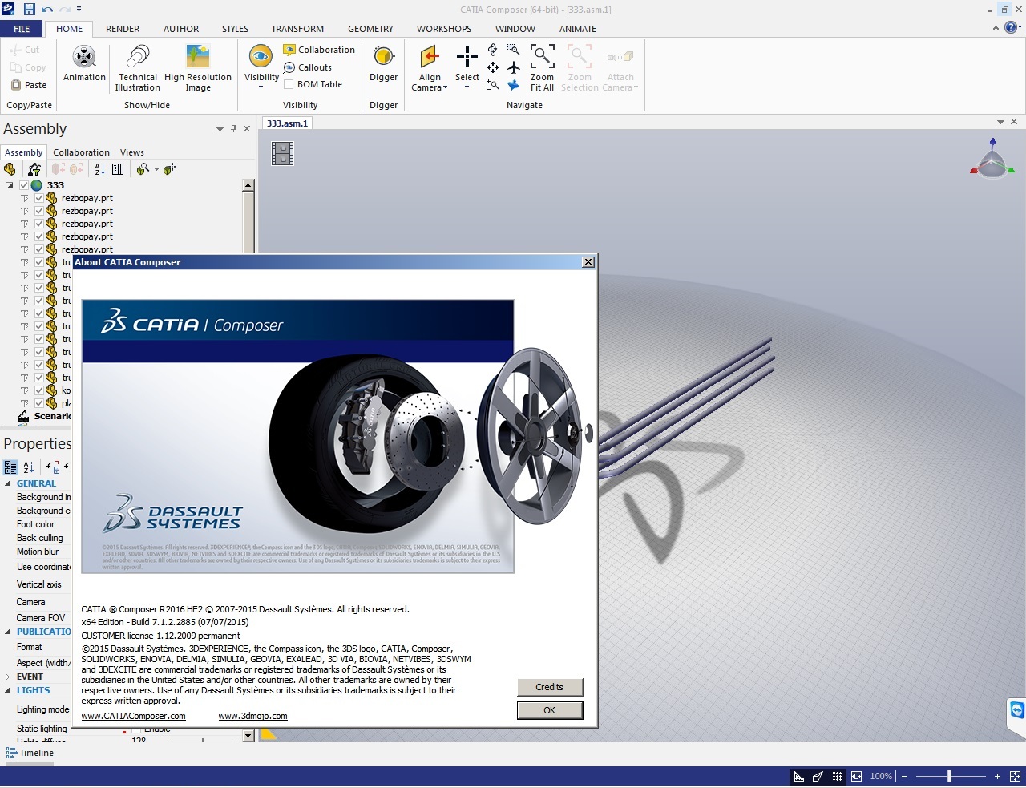Image resolution: width=1026 pixels, height=788 pixels.
Task: Launch the Technical Illustration workshop
Action: tap(138, 68)
